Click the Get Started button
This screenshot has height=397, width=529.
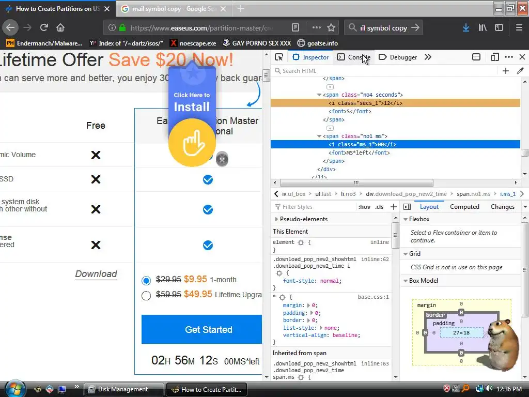pos(202,329)
